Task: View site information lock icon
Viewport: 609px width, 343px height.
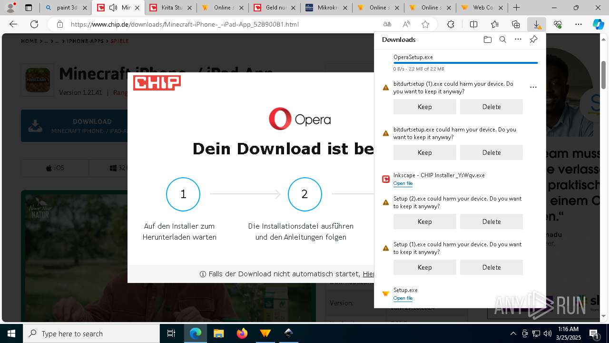Action: click(x=59, y=24)
